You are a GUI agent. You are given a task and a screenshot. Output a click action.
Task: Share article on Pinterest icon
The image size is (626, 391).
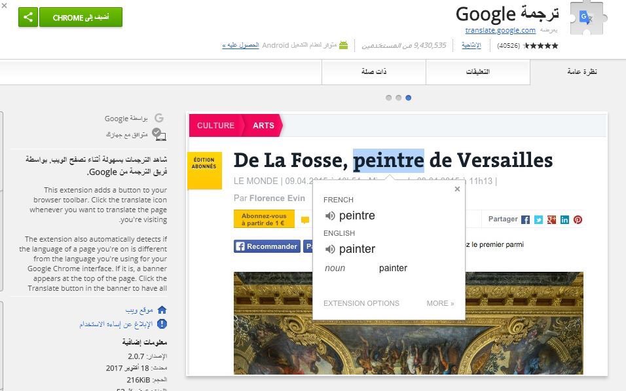[578, 219]
